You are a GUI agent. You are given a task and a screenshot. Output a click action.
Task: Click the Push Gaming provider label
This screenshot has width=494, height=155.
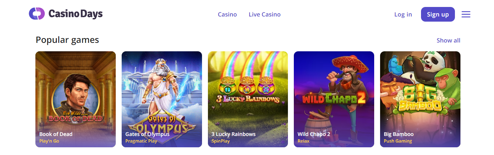[x=398, y=141]
